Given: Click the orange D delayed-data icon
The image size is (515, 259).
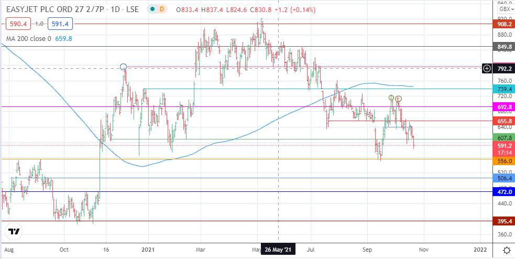Looking at the screenshot, I should [x=161, y=9].
